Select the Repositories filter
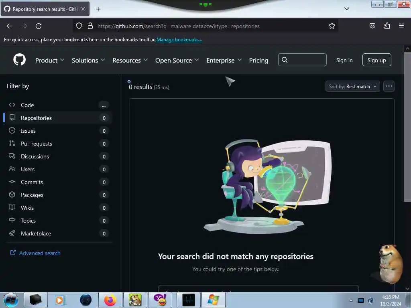Image resolution: width=411 pixels, height=308 pixels. click(x=59, y=118)
